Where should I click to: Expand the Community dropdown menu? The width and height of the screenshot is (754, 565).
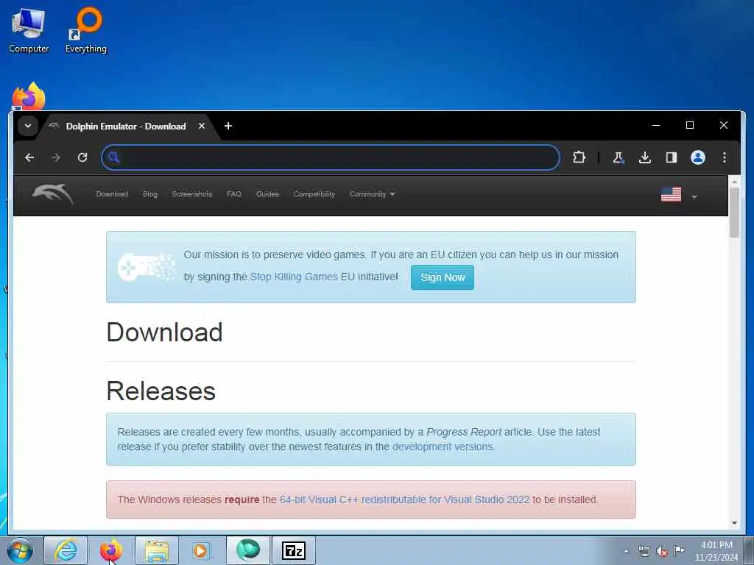point(372,194)
